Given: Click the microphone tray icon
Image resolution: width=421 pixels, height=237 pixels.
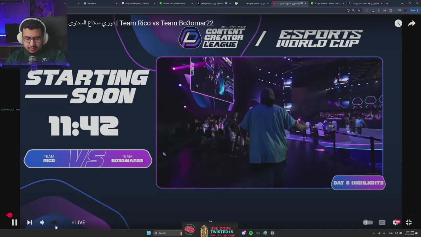Looking at the screenshot, I should coord(384,233).
